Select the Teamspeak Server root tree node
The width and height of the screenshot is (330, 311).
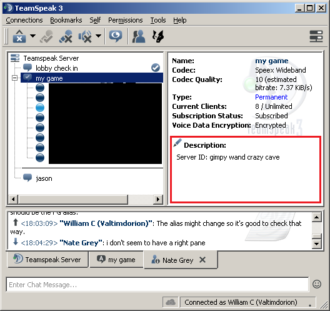pyautogui.click(x=51, y=58)
